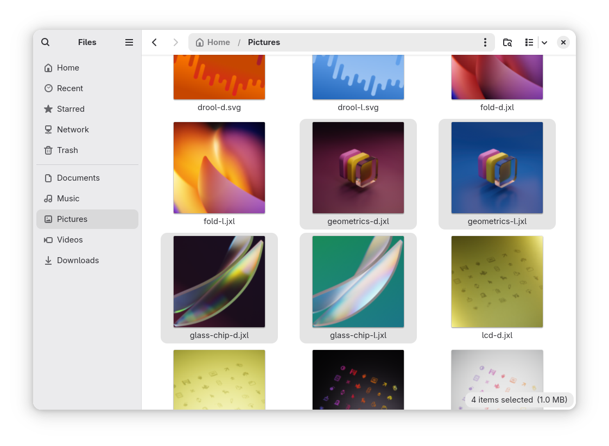Navigate to the Downloads folder

(x=78, y=260)
